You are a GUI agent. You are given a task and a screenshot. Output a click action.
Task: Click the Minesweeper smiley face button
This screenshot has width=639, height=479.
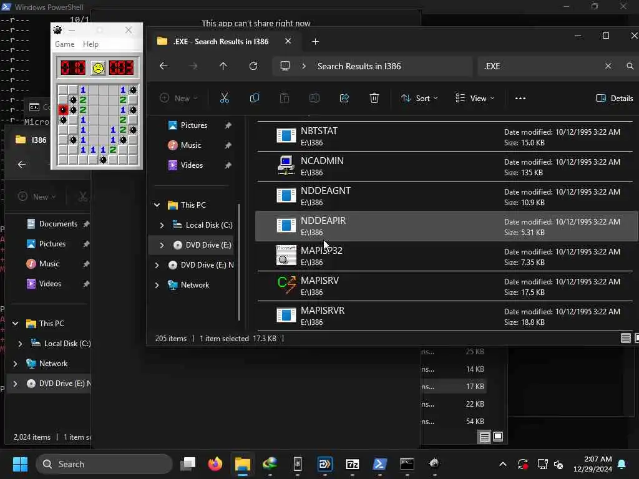(x=98, y=67)
